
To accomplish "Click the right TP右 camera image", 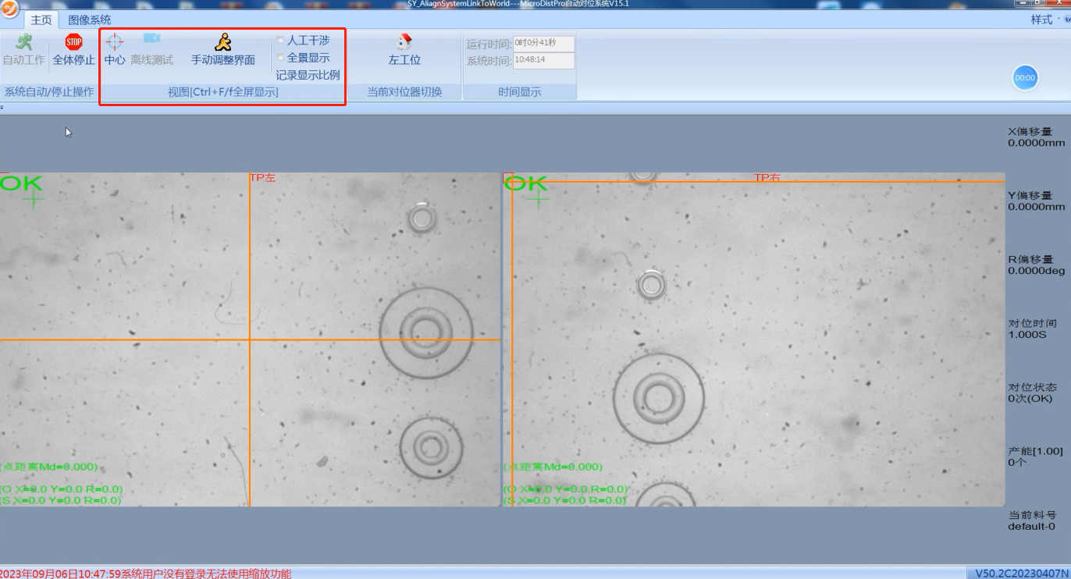I will (x=754, y=339).
